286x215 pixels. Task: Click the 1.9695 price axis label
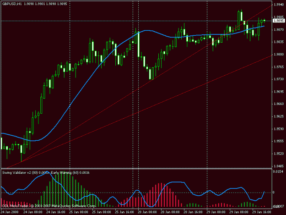[279, 92]
